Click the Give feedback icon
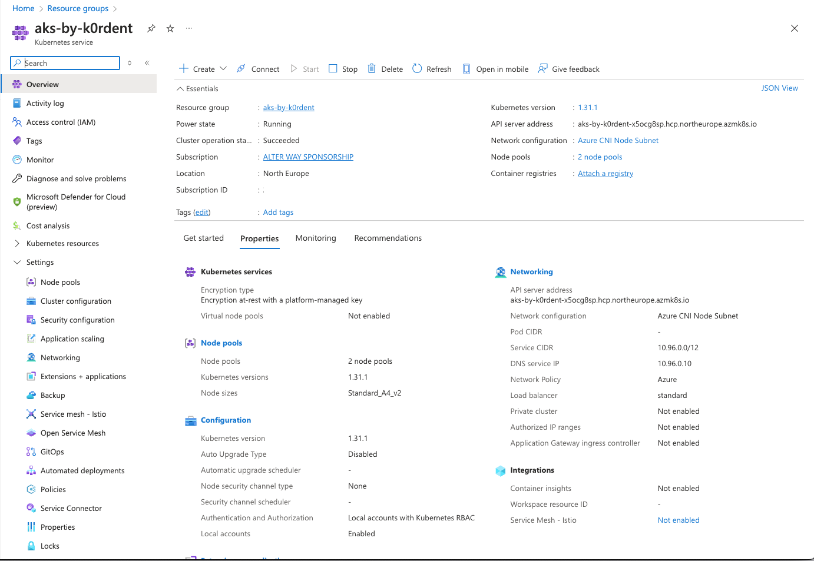814x561 pixels. 542,69
